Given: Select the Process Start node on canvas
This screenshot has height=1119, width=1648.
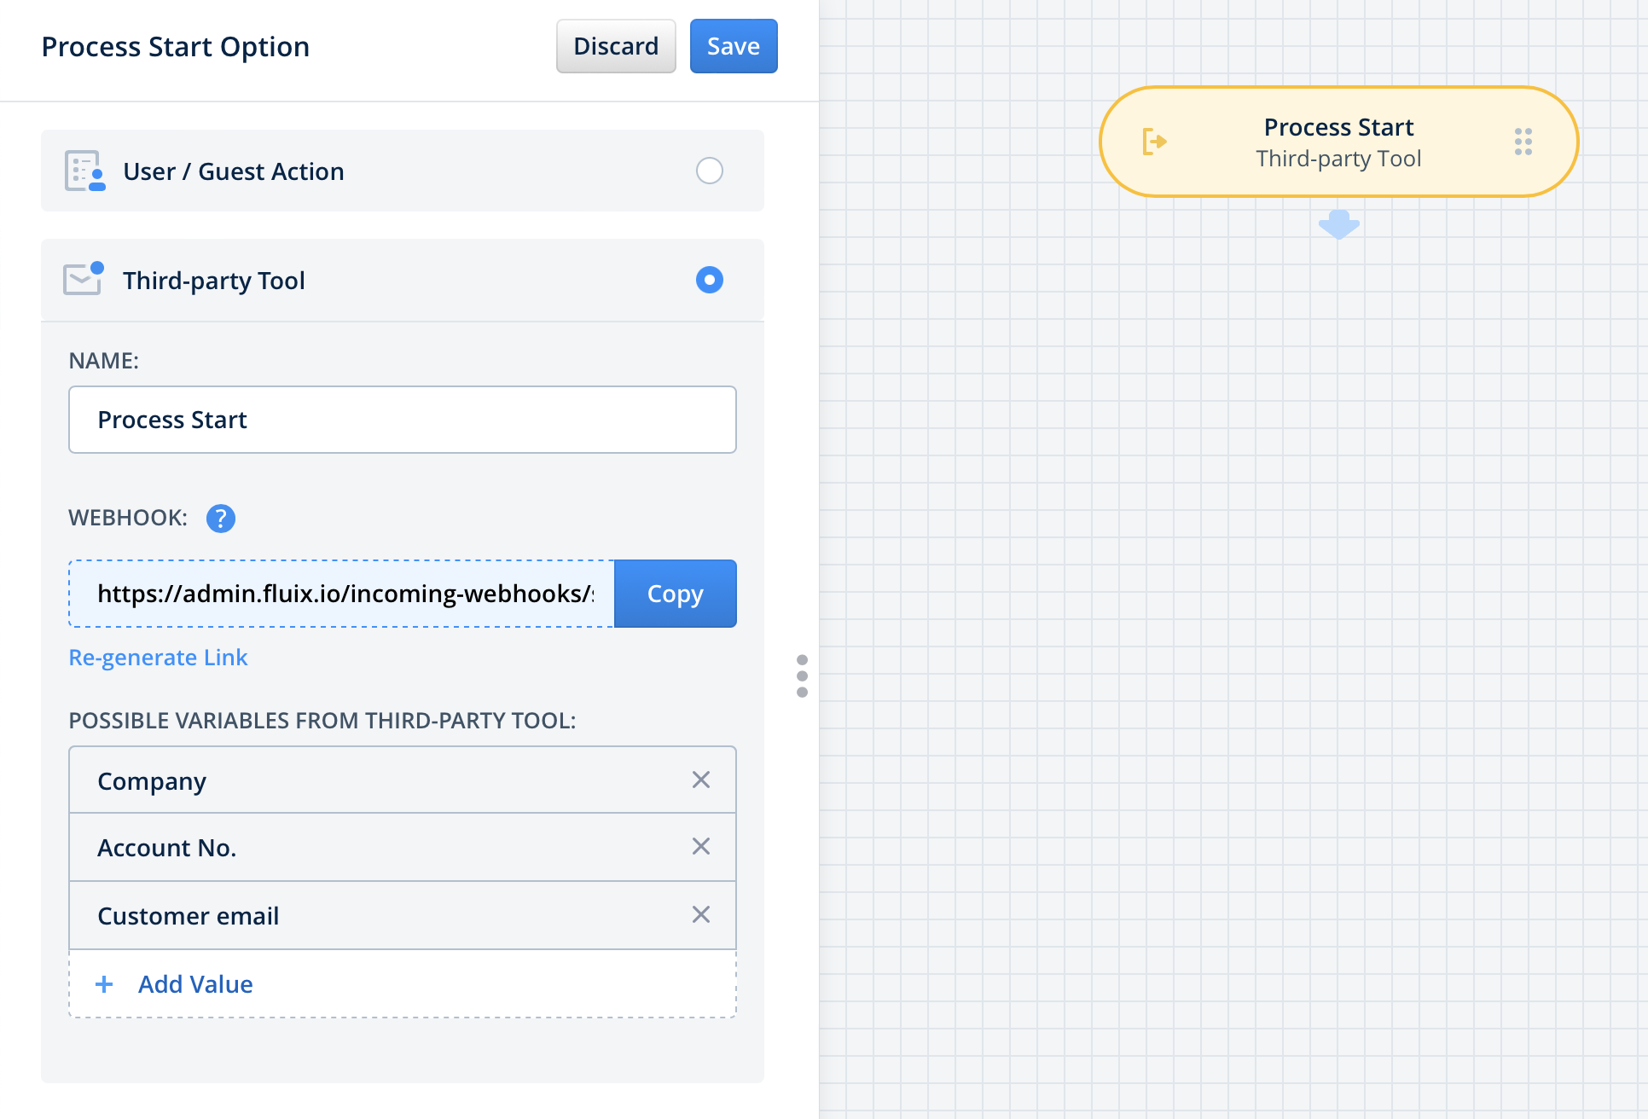Looking at the screenshot, I should pos(1338,142).
